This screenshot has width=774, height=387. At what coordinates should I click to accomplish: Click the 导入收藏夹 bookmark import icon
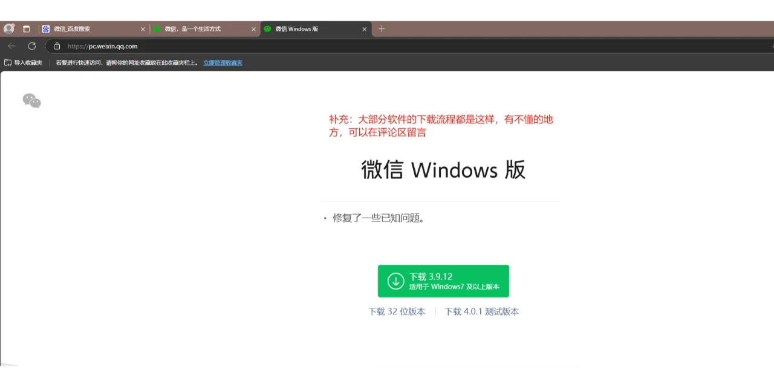(8, 62)
